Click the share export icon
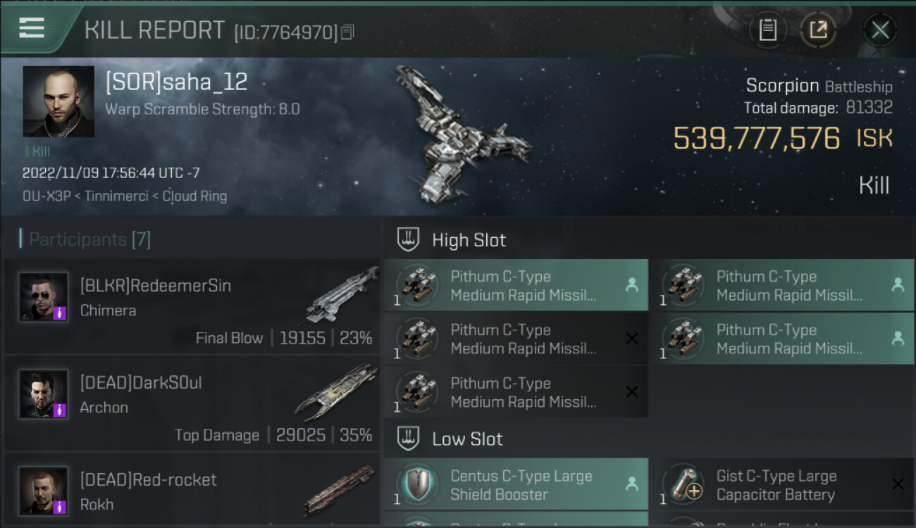This screenshot has width=916, height=528. [x=818, y=30]
